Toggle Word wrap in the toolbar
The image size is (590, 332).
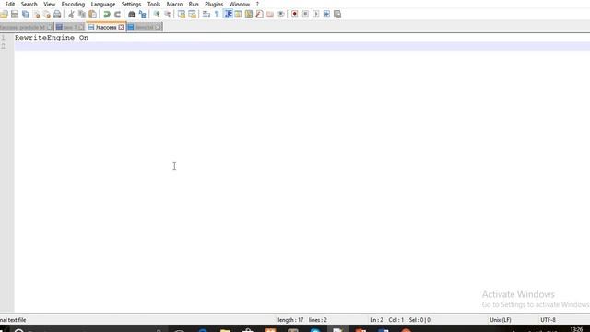click(206, 14)
